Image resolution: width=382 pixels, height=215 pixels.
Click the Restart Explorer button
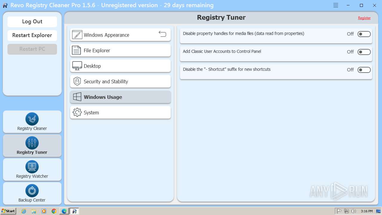(x=32, y=35)
